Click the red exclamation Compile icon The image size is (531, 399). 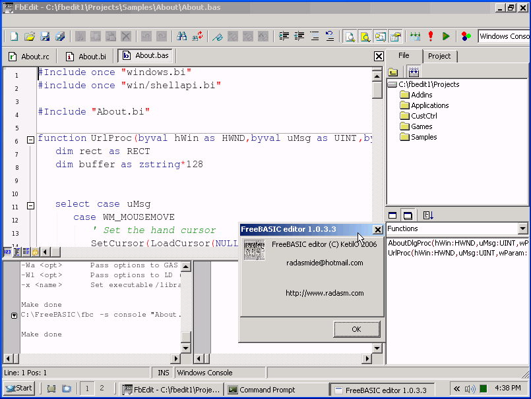pyautogui.click(x=431, y=36)
